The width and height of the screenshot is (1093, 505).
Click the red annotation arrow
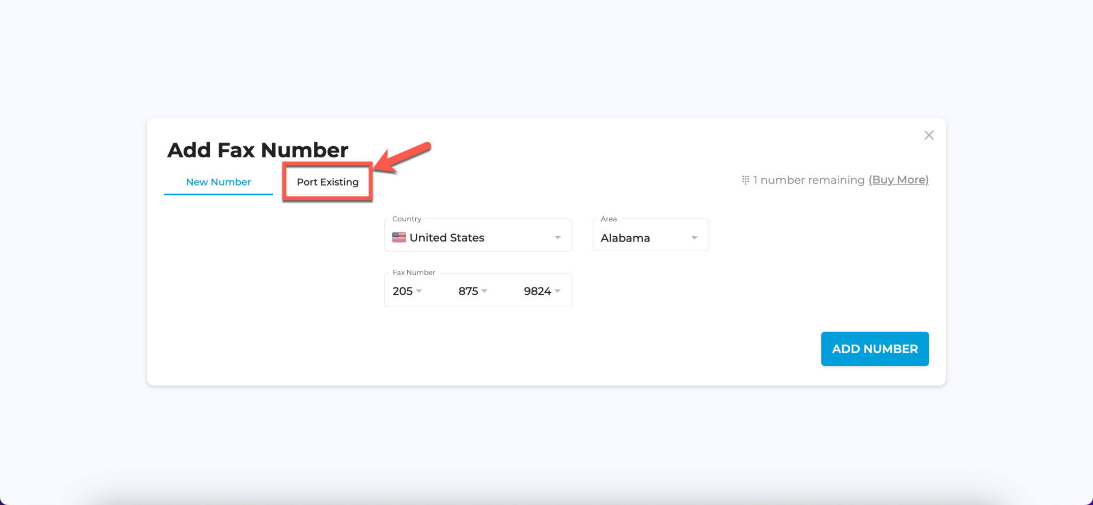[402, 157]
